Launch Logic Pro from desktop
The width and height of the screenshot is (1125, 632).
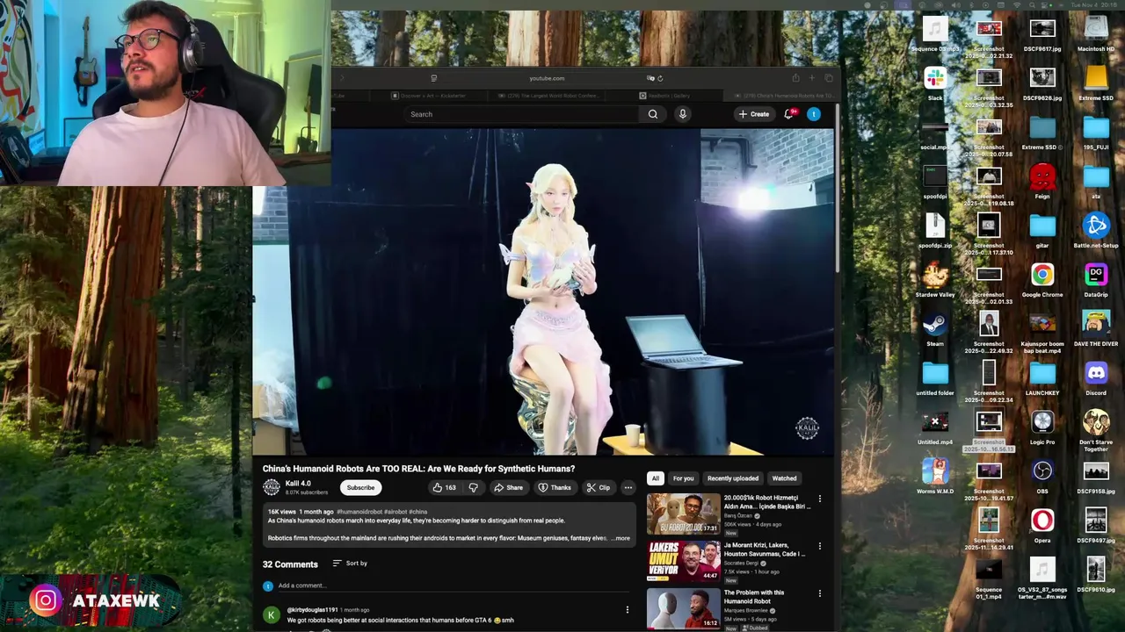click(1042, 422)
